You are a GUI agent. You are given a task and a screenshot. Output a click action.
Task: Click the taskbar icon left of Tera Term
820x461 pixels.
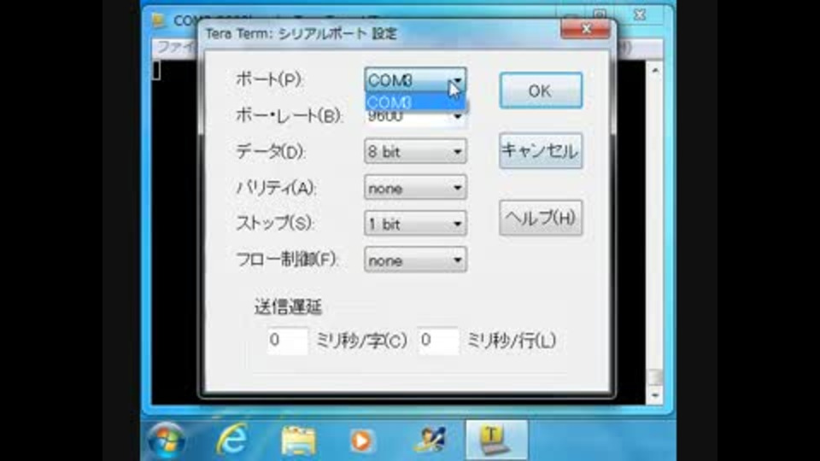point(430,441)
